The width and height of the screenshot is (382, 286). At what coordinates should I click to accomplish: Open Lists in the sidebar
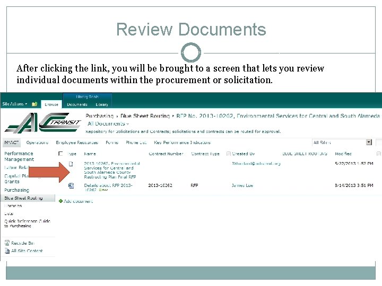pyautogui.click(x=9, y=213)
